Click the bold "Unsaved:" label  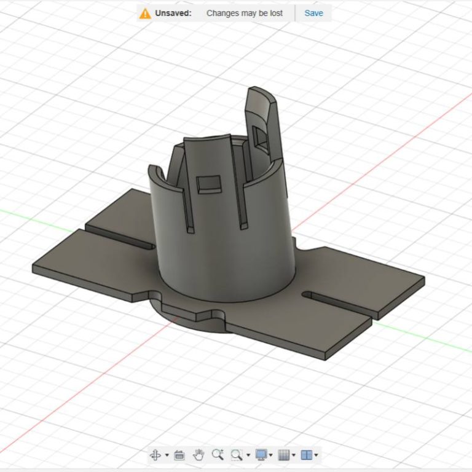tap(173, 13)
